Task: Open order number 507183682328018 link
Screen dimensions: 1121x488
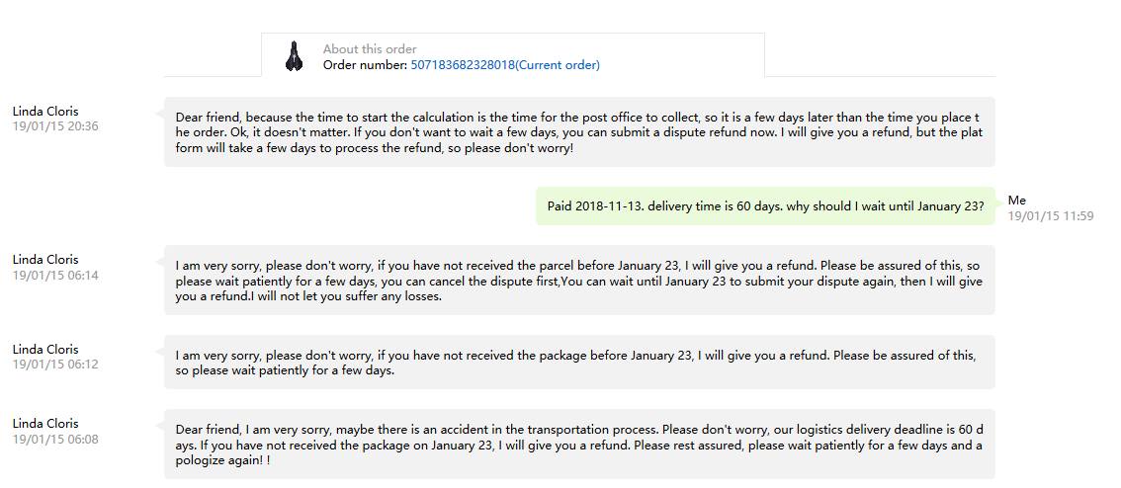Action: [x=505, y=65]
